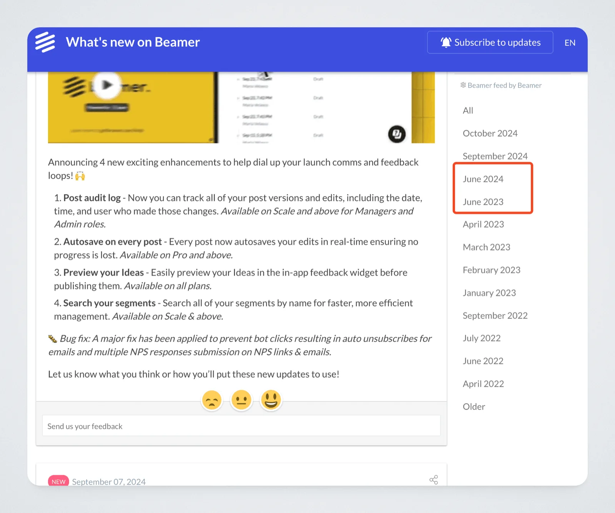Click the Preview your Ideas heading

coord(104,272)
